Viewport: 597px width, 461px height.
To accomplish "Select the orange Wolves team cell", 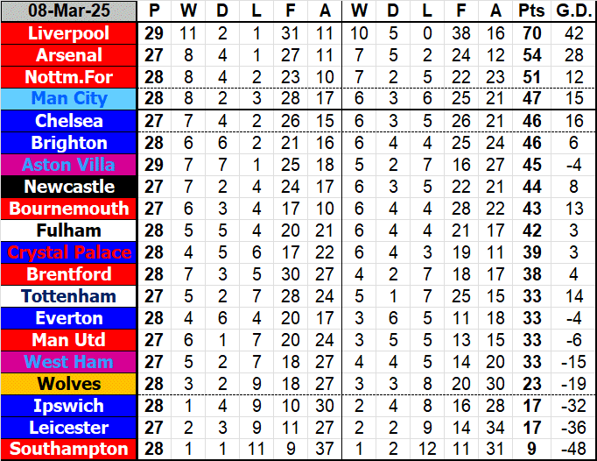I will [69, 384].
